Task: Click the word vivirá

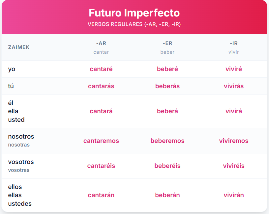Action: tap(234, 111)
